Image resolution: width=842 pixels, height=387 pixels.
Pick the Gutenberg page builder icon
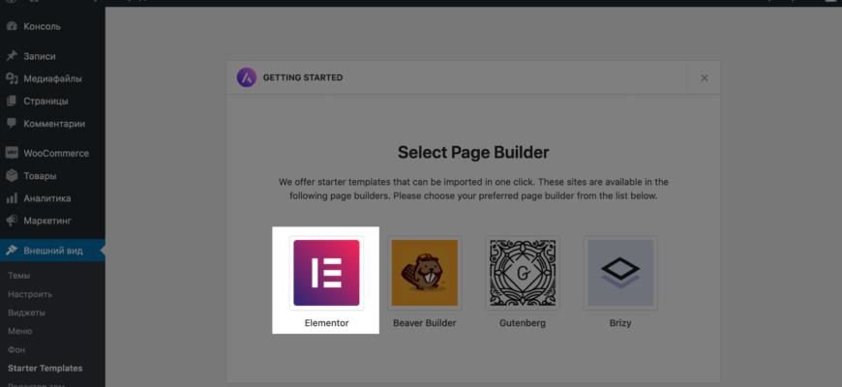[x=523, y=273]
